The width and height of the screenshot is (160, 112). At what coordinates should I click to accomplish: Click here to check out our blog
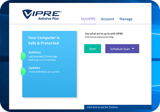tap(99, 37)
